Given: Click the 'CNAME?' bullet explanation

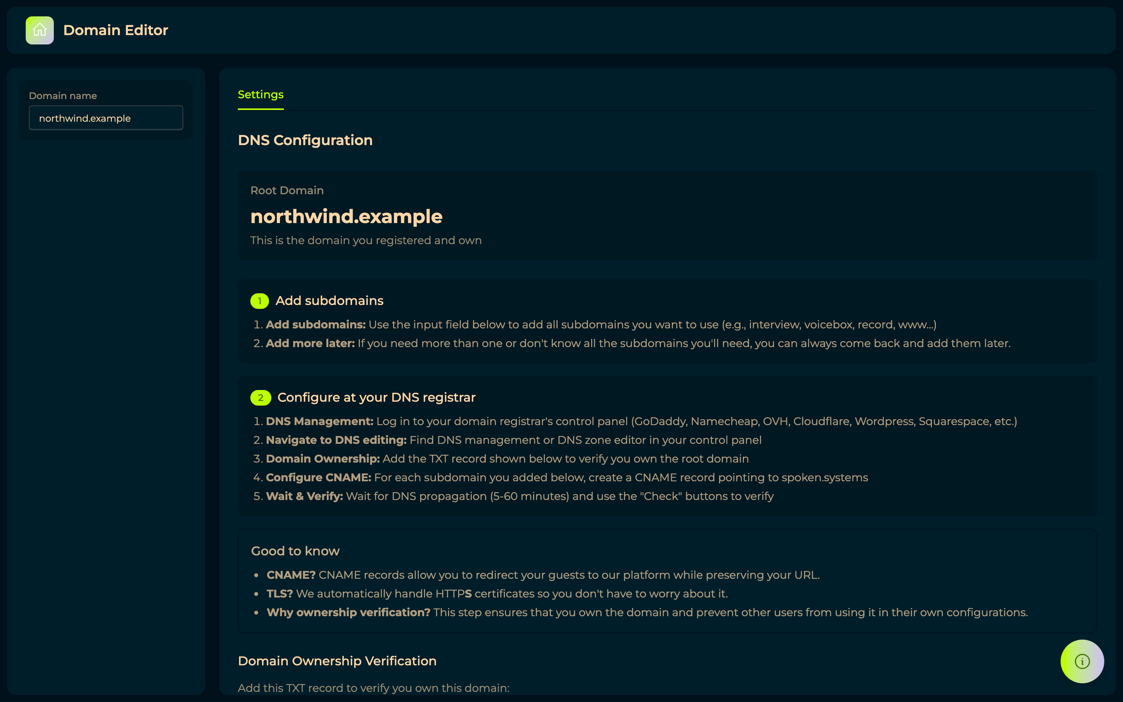Looking at the screenshot, I should [543, 575].
